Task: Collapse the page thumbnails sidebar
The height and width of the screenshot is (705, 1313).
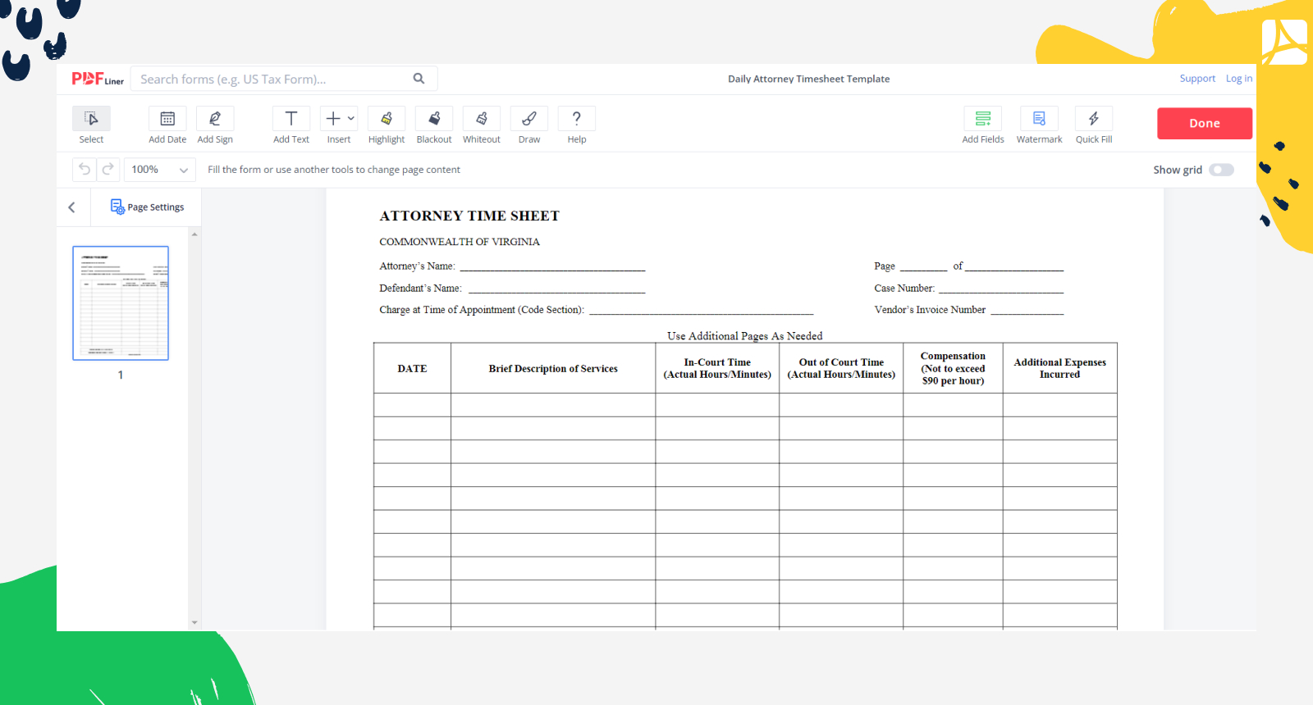Action: pos(72,207)
